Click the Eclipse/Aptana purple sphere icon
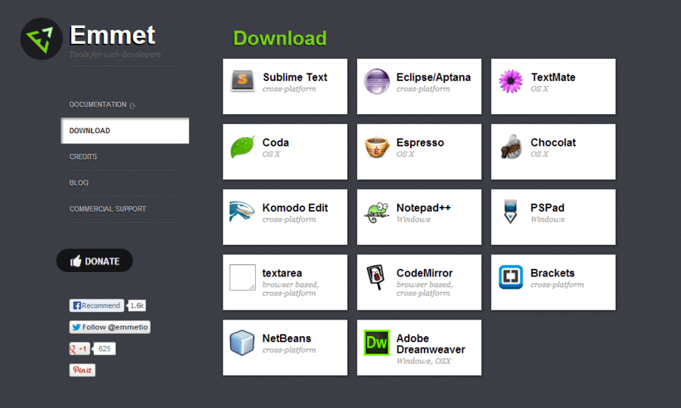The width and height of the screenshot is (681, 408). click(x=376, y=81)
